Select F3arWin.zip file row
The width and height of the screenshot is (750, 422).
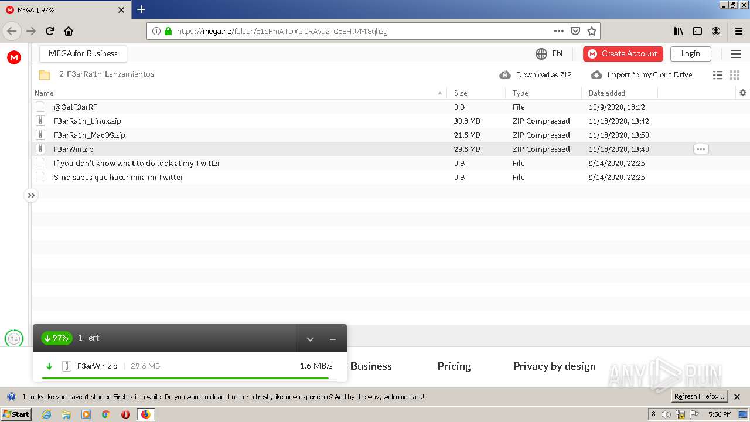tap(391, 149)
